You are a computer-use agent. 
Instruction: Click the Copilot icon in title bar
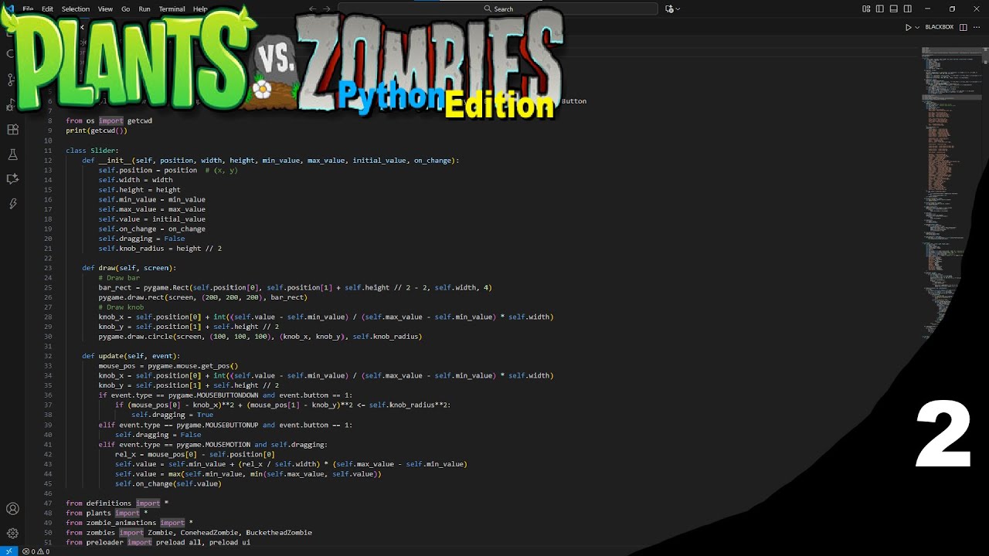click(669, 9)
